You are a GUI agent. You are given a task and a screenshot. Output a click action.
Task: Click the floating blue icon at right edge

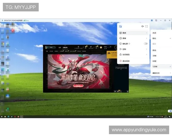(x=170, y=111)
